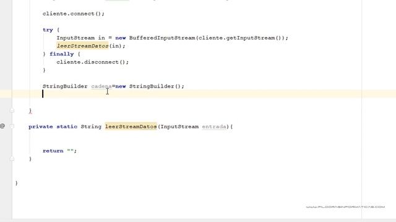Click fold marker beside the red-underlined closing brace
Viewport: 396px width, 222px height.
click(x=12, y=110)
